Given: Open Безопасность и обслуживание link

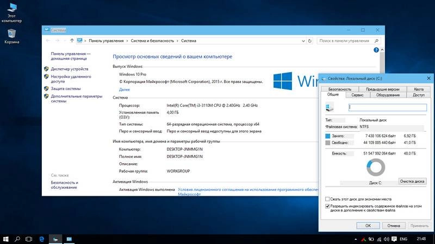Looking at the screenshot, I should click(x=64, y=185).
